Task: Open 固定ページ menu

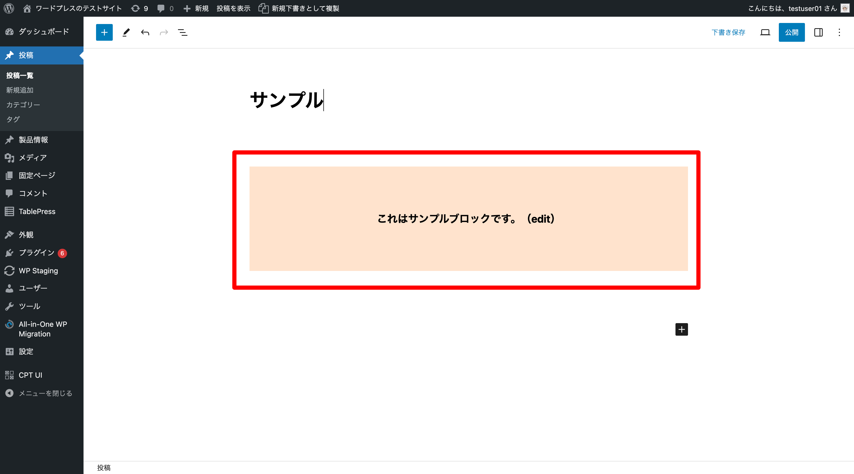Action: point(42,175)
